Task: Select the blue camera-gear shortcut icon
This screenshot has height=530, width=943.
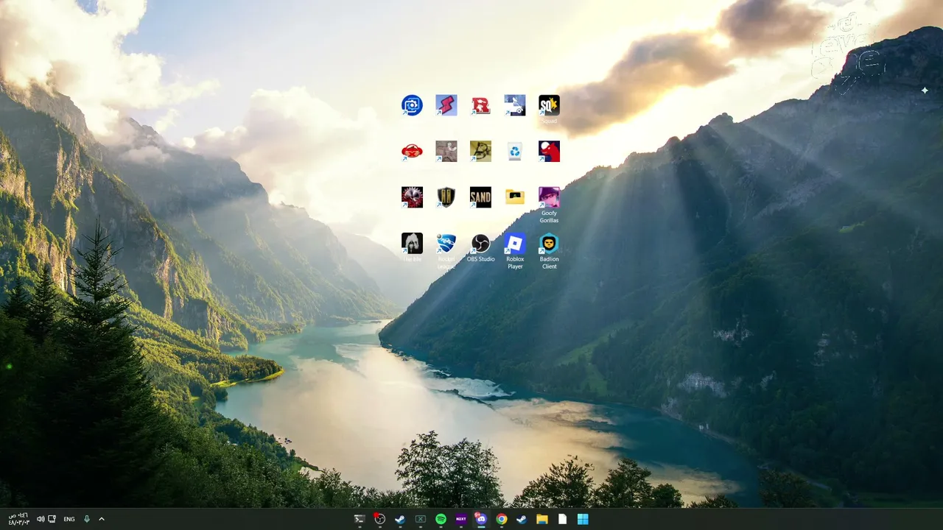Action: [x=412, y=105]
